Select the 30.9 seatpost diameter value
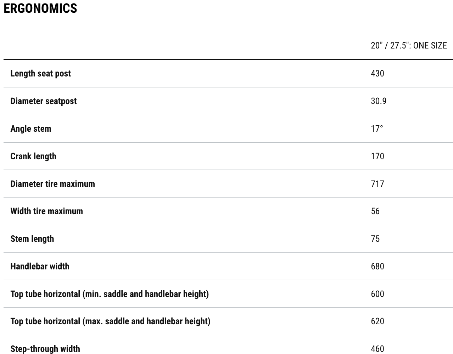The height and width of the screenshot is (354, 453). (x=379, y=101)
